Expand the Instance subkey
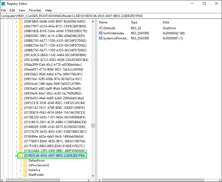 [x=21, y=170]
